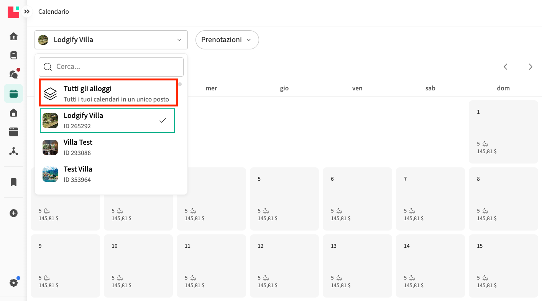Click the plus add icon in sidebar
The width and height of the screenshot is (542, 301).
(x=13, y=213)
